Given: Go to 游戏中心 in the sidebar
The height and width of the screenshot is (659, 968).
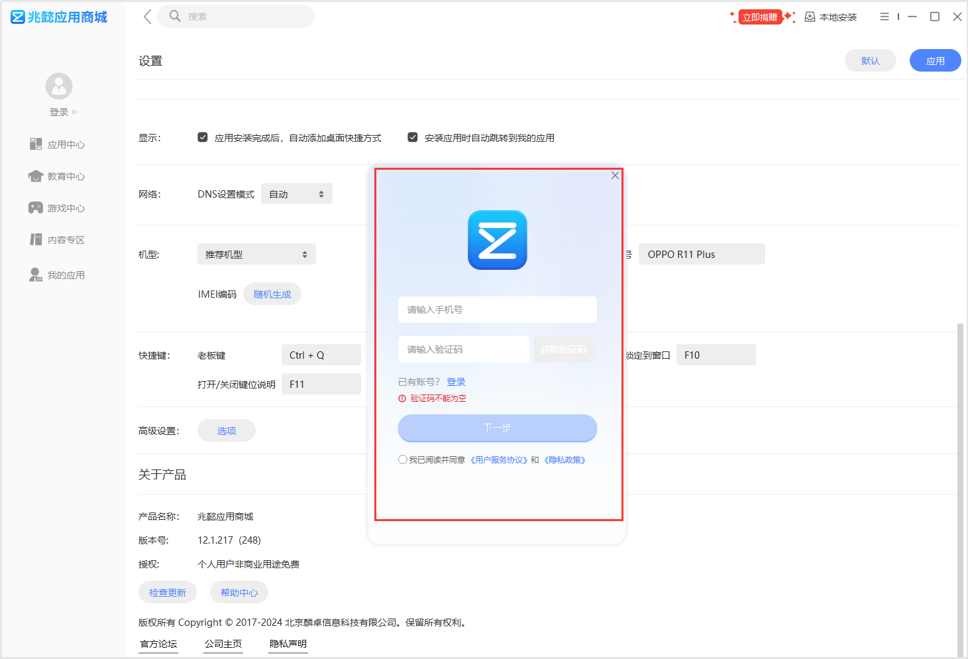Looking at the screenshot, I should [58, 208].
